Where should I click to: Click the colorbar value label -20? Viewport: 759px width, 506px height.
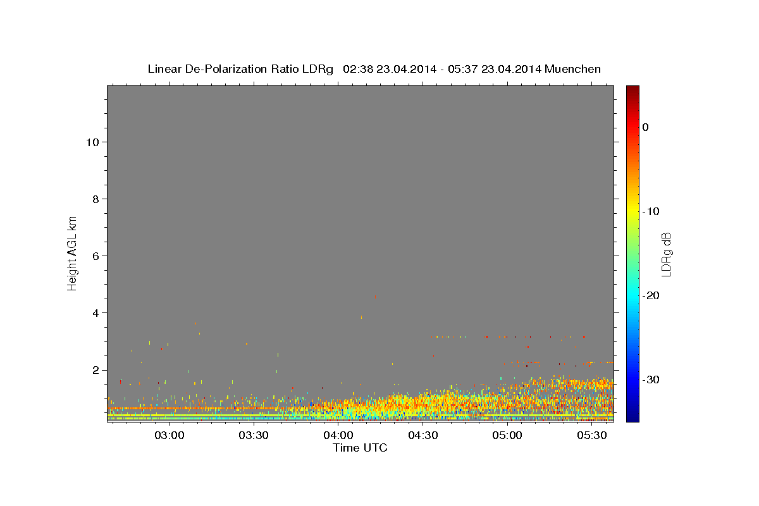[x=652, y=295]
